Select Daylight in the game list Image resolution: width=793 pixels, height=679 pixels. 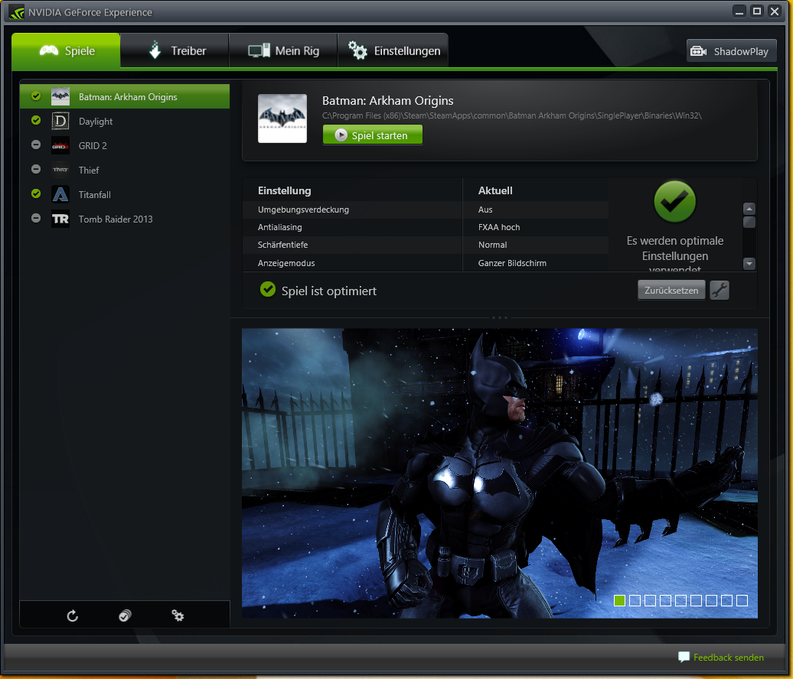125,122
